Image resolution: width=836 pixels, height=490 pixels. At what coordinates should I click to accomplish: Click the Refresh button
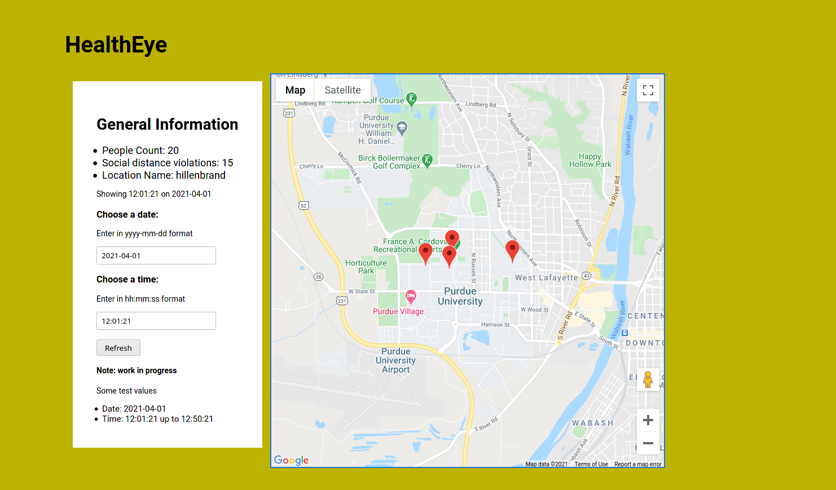coord(118,348)
